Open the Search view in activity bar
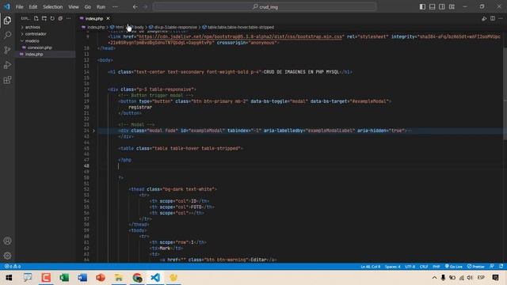This screenshot has width=507, height=285. pos(7,35)
